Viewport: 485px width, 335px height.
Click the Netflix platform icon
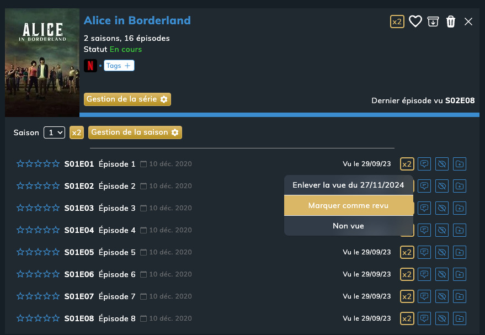click(x=90, y=66)
